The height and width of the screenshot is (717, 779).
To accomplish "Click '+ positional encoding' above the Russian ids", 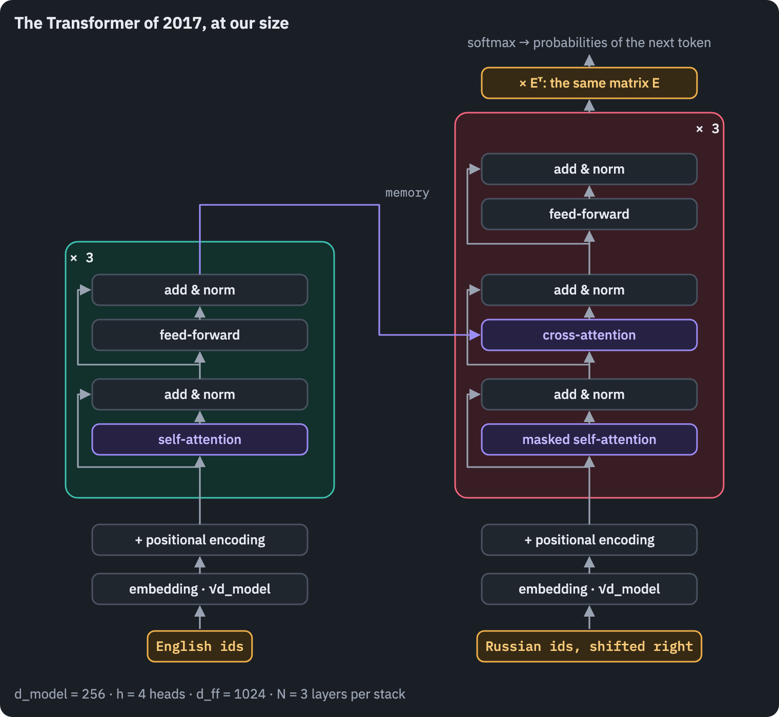I will pyautogui.click(x=589, y=540).
